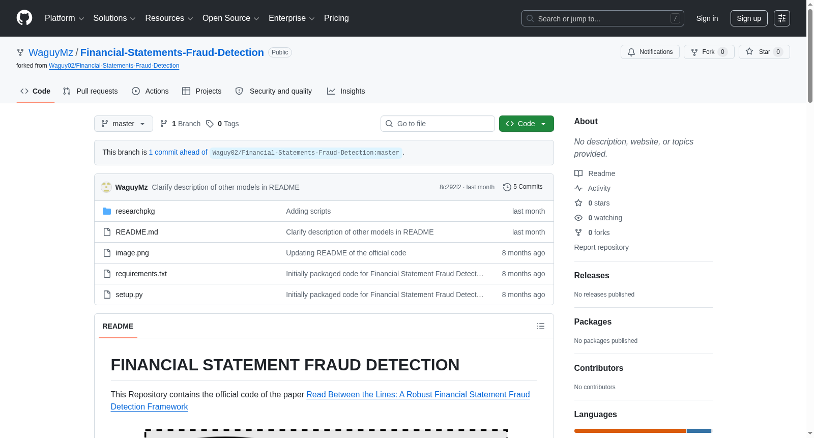Open the green Code dropdown
Screen dimensions: 814x438
(527, 124)
